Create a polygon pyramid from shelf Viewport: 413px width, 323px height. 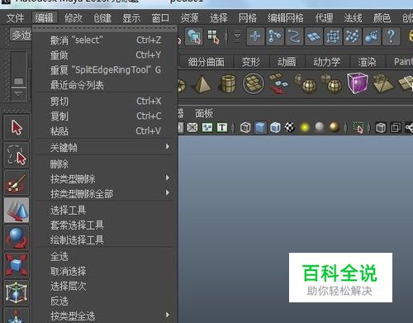pyautogui.click(x=203, y=84)
